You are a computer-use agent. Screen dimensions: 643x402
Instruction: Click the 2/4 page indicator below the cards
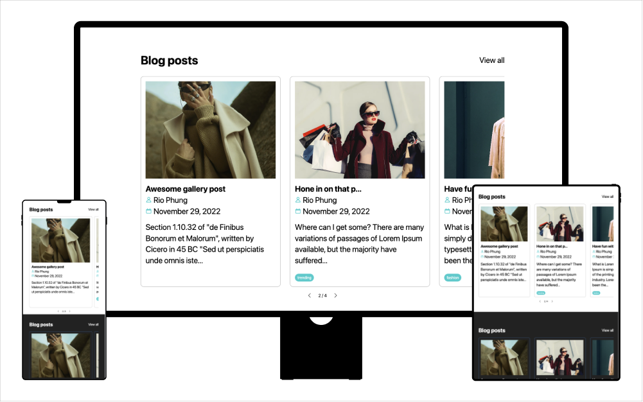tap(321, 295)
